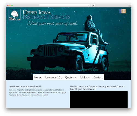
Task: Click the tree logo of Upper Iowa
Action: pos(15,15)
